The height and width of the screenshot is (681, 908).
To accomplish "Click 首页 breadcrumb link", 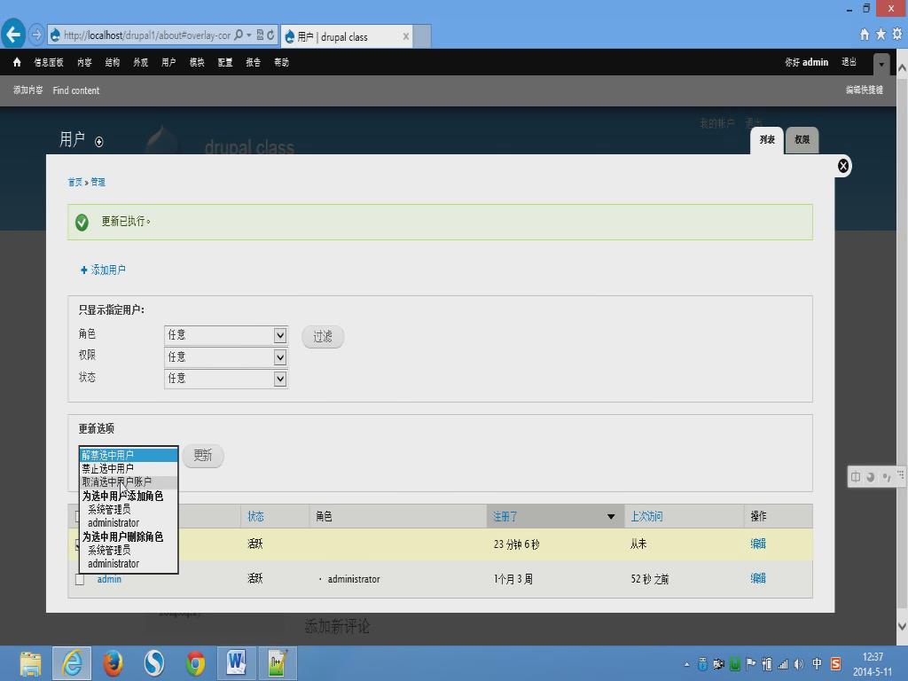I will [75, 182].
